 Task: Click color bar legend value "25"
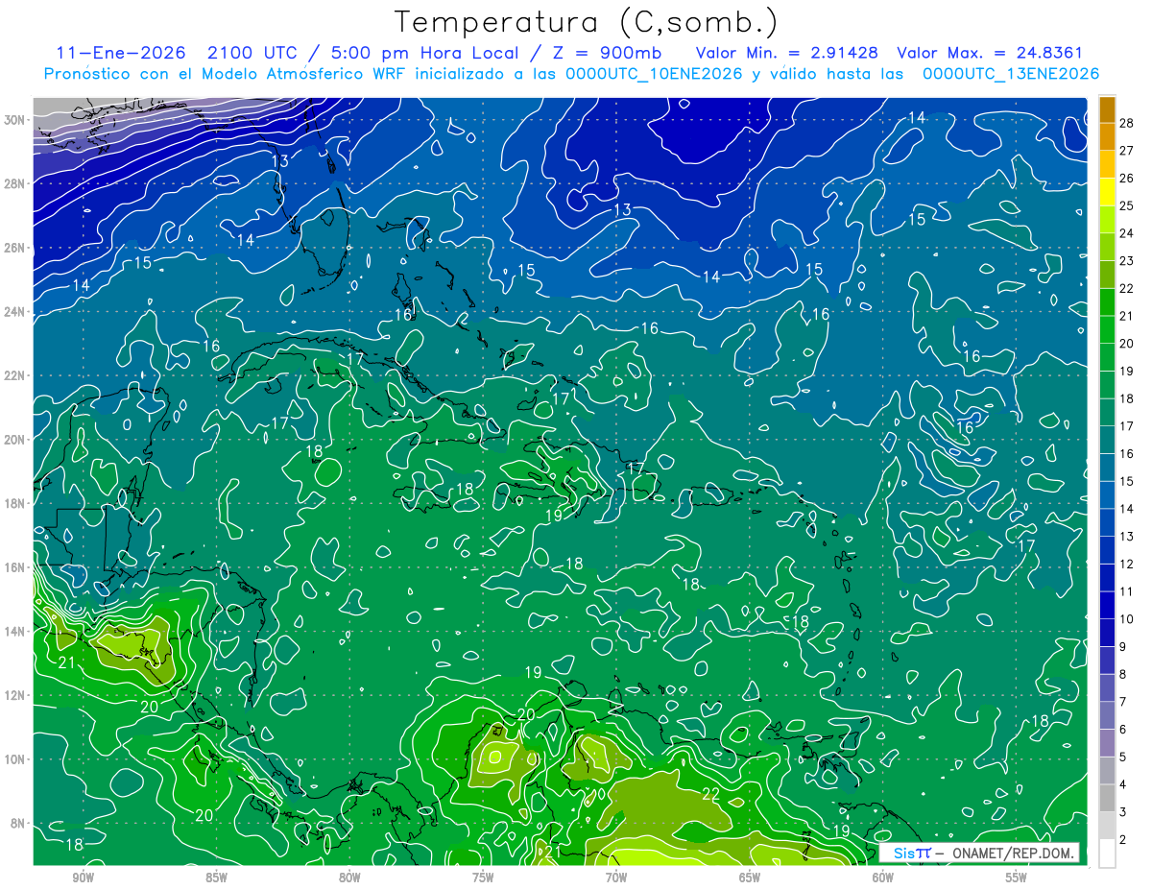point(1127,205)
